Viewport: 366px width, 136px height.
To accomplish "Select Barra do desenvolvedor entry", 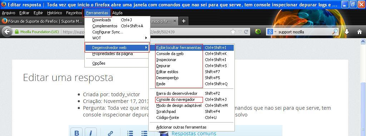I will tap(192, 93).
